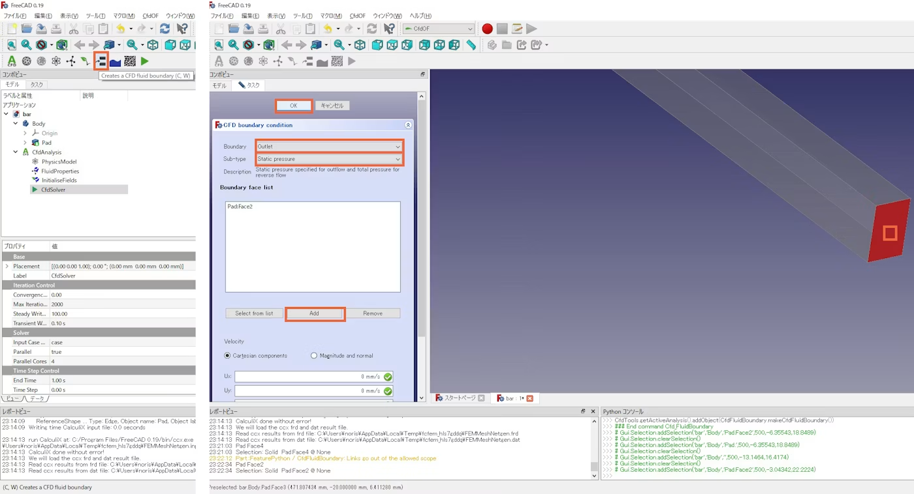914x494 pixels.
Task: Click the fit all view icon in left window
Action: pyautogui.click(x=12, y=45)
